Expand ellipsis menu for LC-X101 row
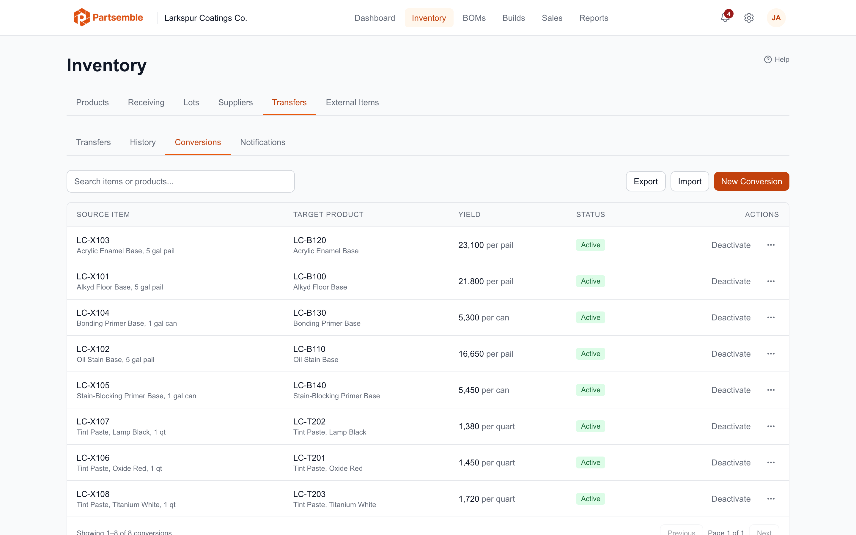This screenshot has height=535, width=856. 771,281
